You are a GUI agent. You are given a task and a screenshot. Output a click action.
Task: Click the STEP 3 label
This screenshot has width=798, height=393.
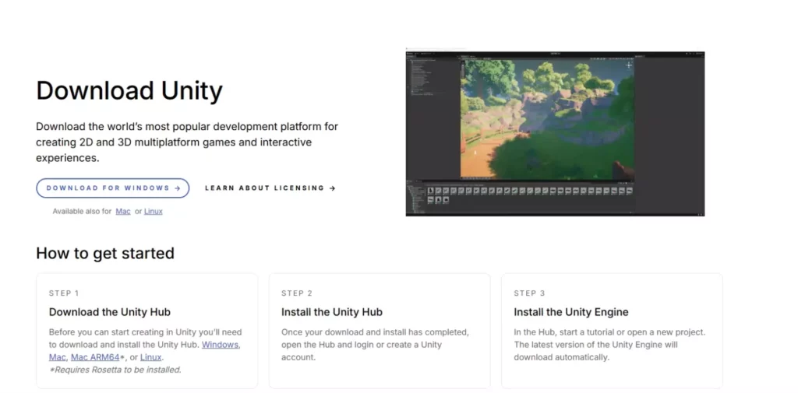pos(529,293)
